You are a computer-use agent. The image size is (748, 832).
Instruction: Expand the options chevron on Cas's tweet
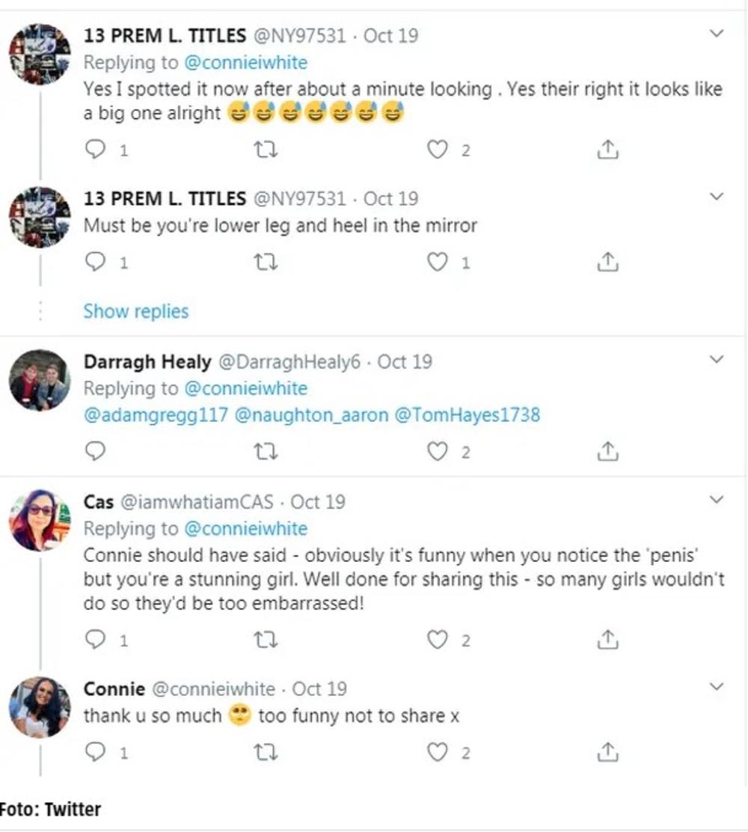click(x=716, y=500)
